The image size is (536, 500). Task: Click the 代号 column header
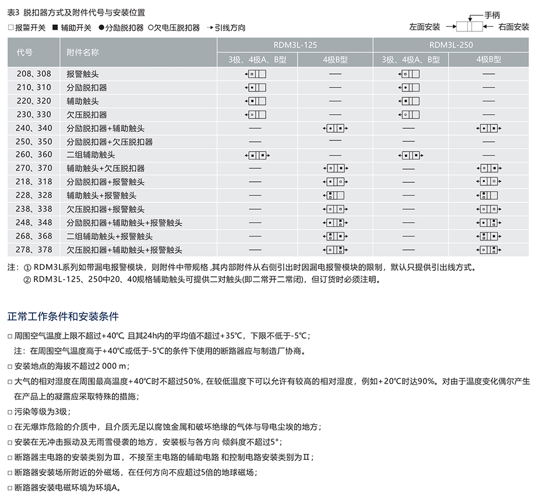tap(24, 52)
